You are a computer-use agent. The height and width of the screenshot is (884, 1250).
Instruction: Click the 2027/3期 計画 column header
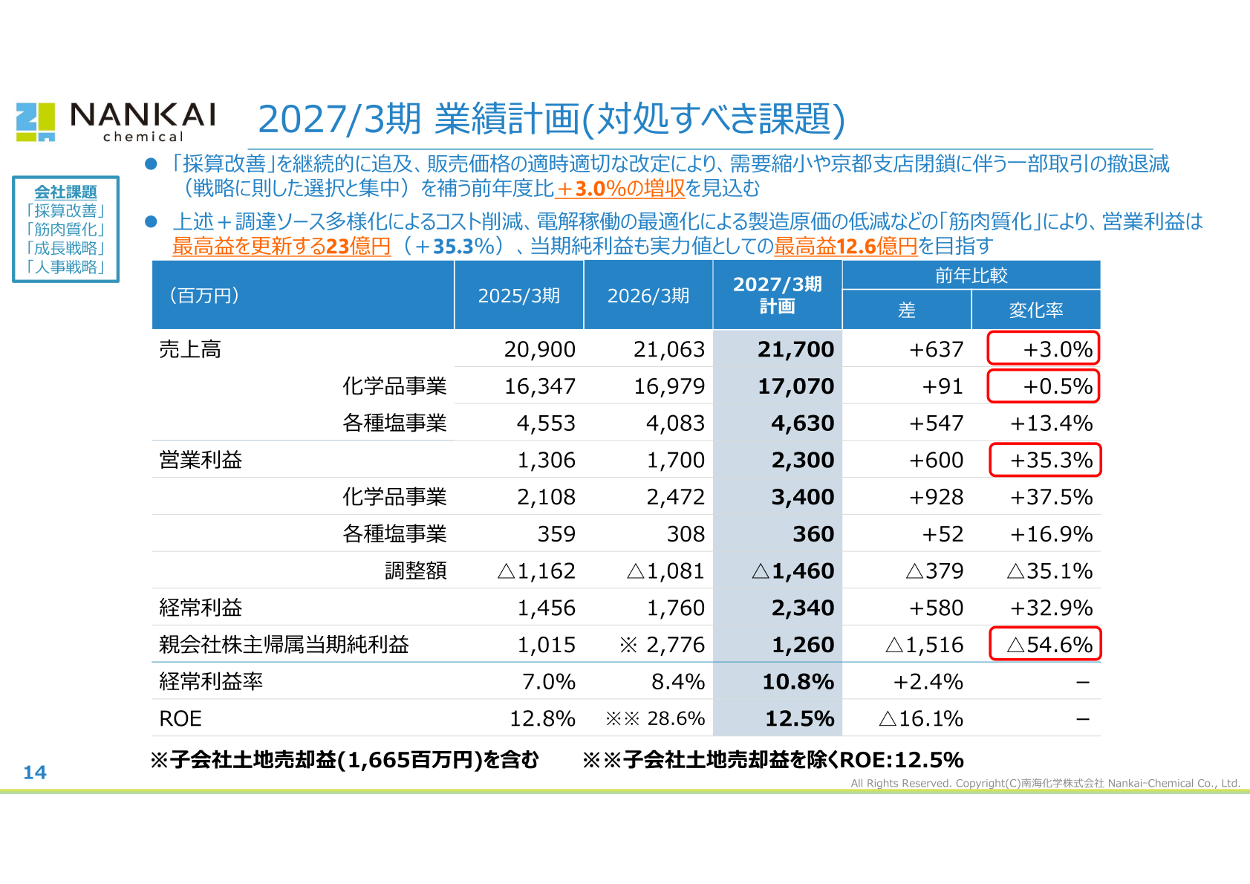pyautogui.click(x=778, y=295)
